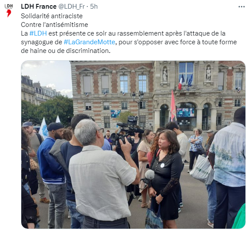The width and height of the screenshot is (248, 230).
Task: Click the video camera in the photo
Action: point(126,130)
